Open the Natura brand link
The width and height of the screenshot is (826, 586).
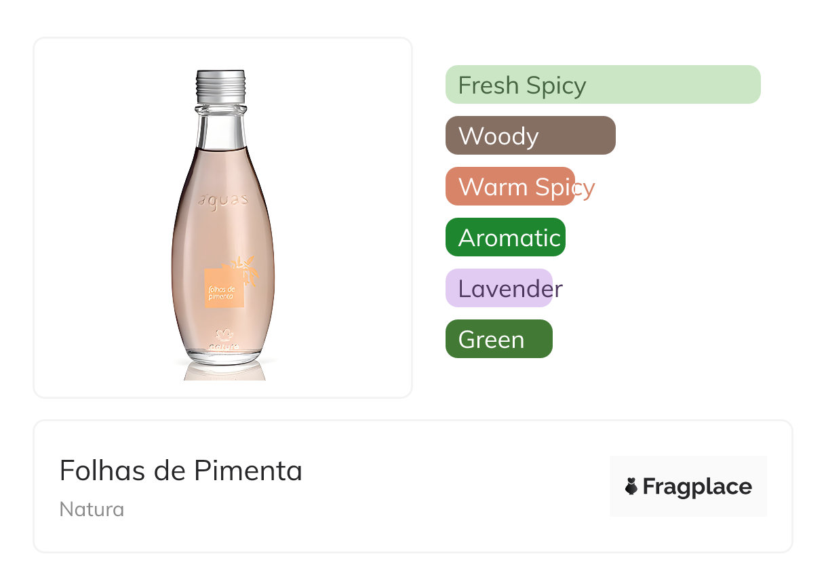[92, 509]
